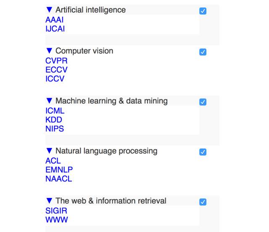Open the IJCAI conference link

(x=55, y=29)
